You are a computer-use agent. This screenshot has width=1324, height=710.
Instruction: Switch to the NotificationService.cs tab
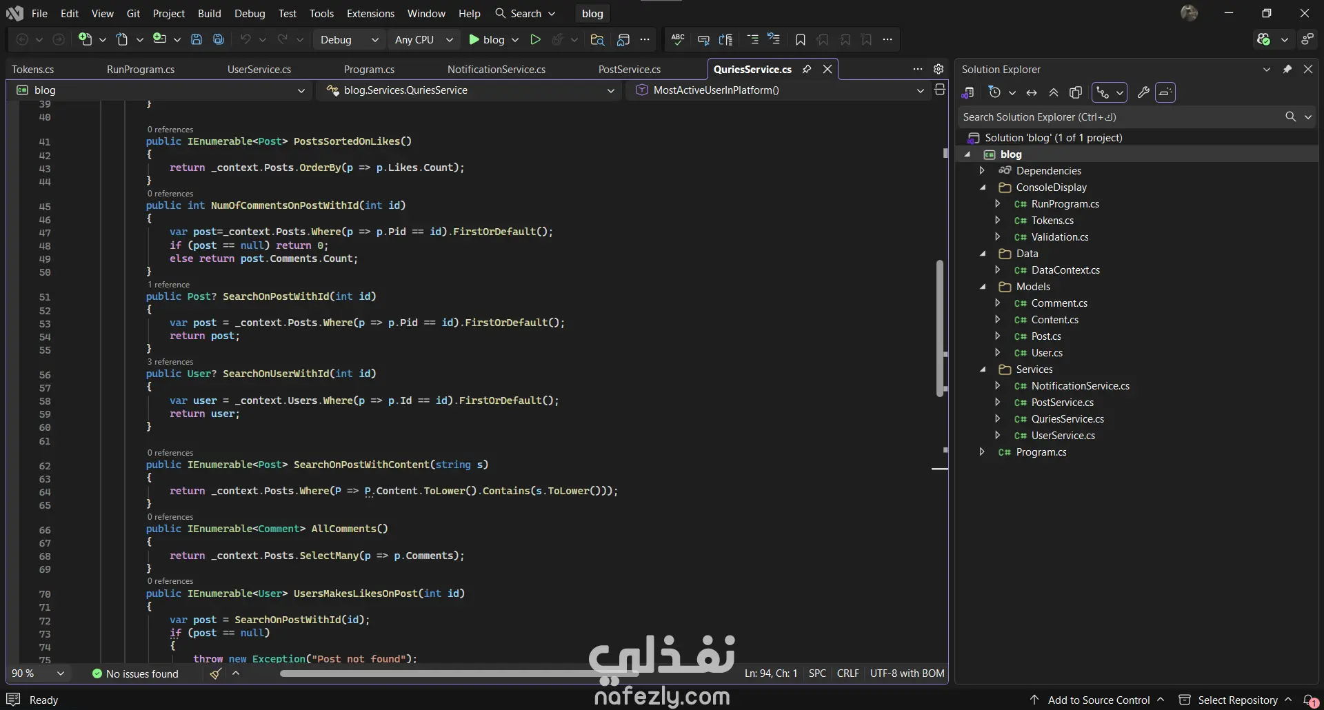pyautogui.click(x=496, y=69)
